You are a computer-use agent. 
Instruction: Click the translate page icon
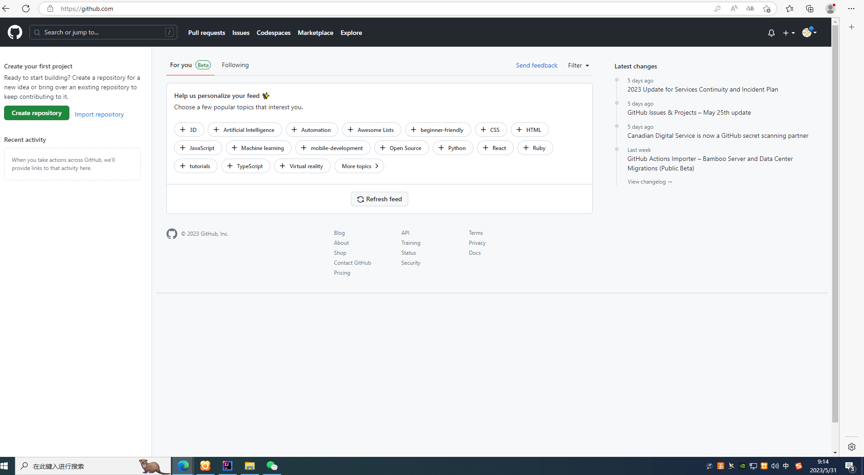750,9
